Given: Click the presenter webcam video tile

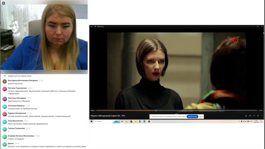Looking at the screenshot, I should pyautogui.click(x=44, y=37).
